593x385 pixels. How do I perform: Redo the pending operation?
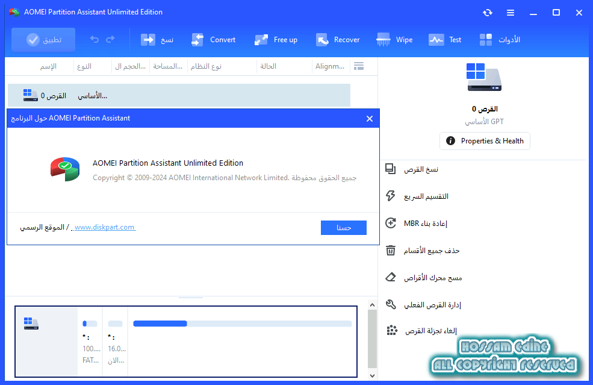pyautogui.click(x=110, y=39)
